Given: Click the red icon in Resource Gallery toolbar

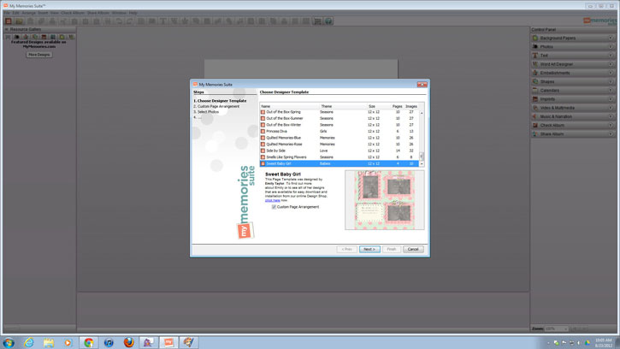Looking at the screenshot, I should point(44,37).
